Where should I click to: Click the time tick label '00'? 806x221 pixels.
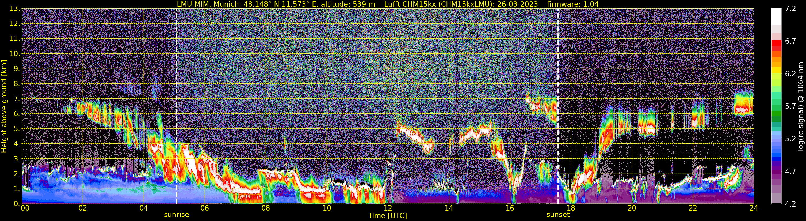pyautogui.click(x=25, y=208)
